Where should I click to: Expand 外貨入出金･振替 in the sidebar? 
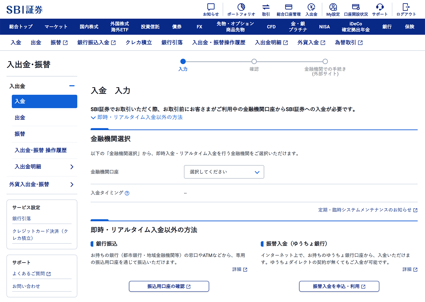point(72,184)
